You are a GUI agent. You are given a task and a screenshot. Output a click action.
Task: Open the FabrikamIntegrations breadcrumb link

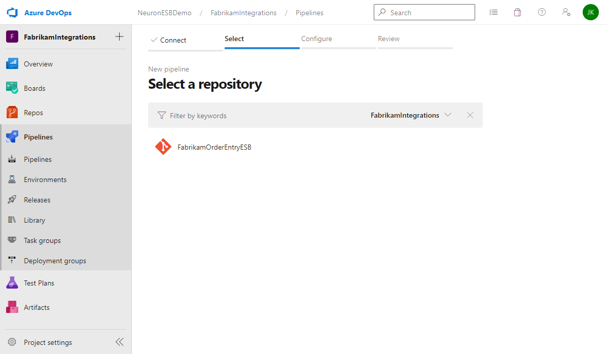[x=243, y=13]
